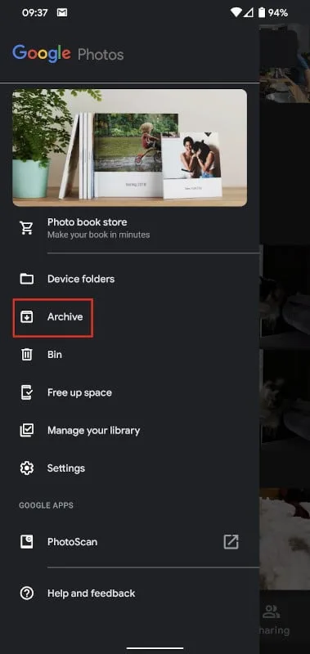Tap the Google Photos logo
Screen dimensions: 310x654
(68, 54)
